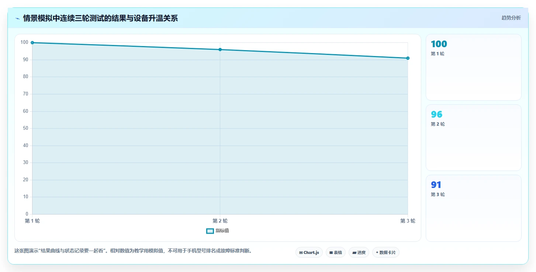Click the 第 3 轮 x-axis label
536x272 pixels.
pyautogui.click(x=408, y=221)
